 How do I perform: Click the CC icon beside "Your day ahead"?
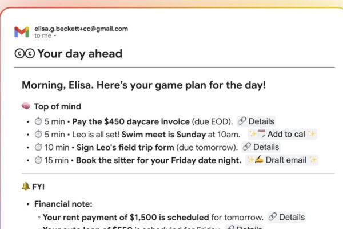(25, 54)
